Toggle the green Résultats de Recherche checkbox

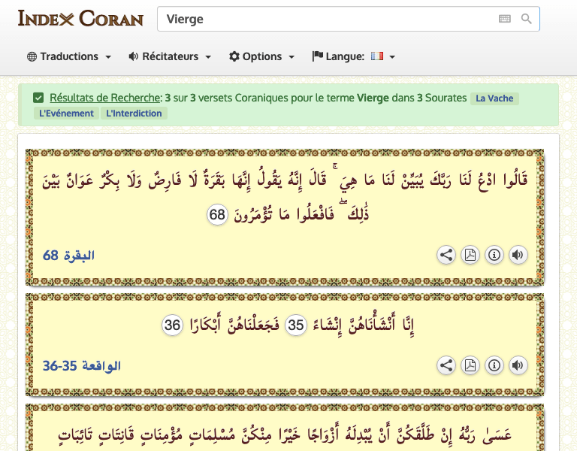tap(38, 98)
